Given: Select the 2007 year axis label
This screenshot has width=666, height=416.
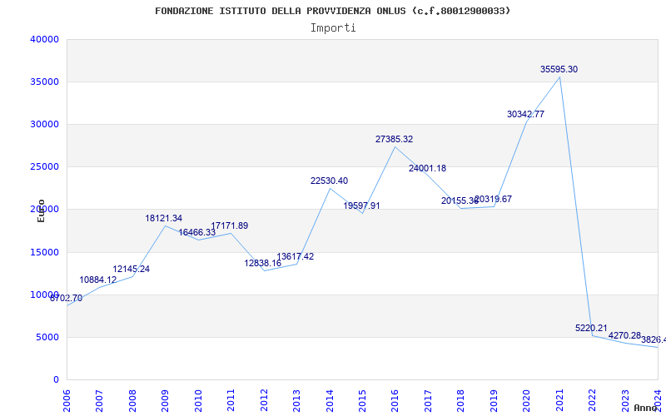Looking at the screenshot, I should tap(99, 401).
